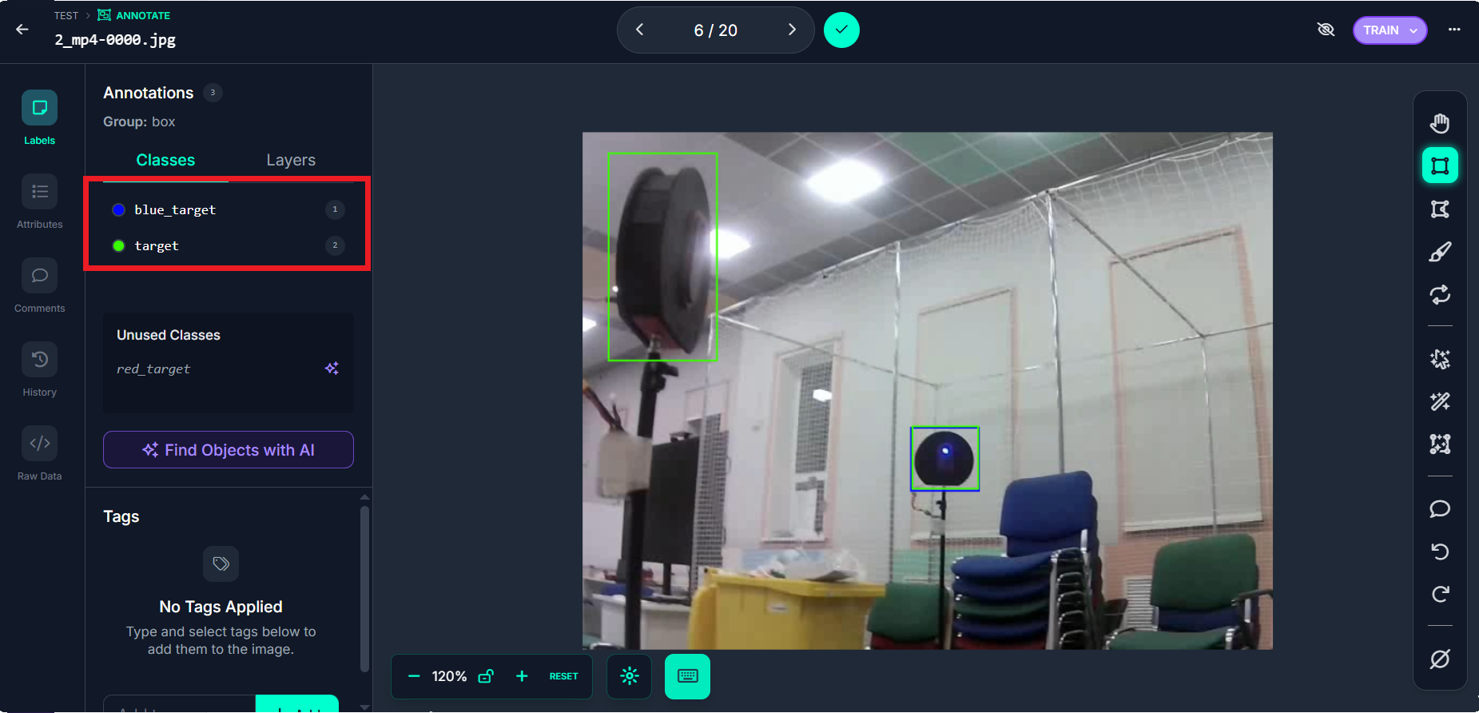This screenshot has width=1479, height=713.
Task: Mark image as null with slashed circle
Action: pyautogui.click(x=1440, y=659)
